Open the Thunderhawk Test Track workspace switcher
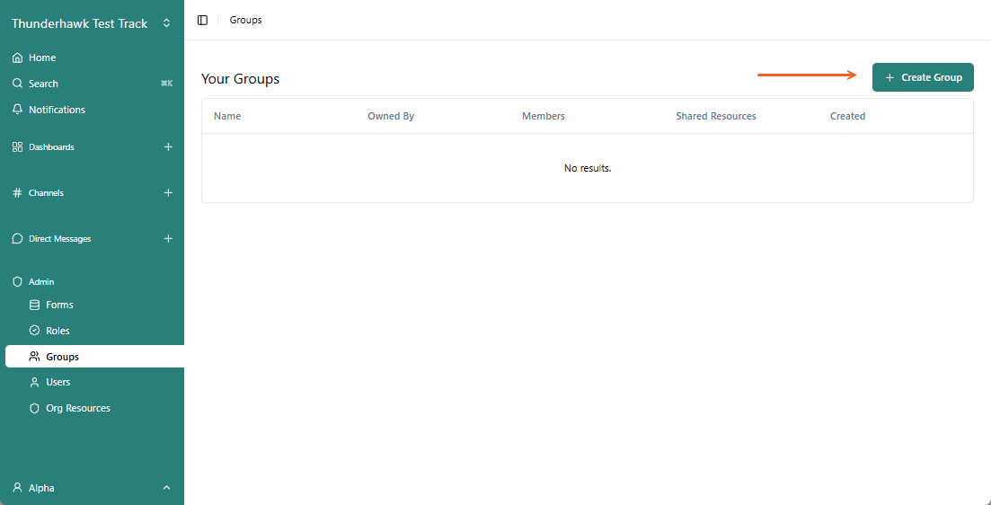991x505 pixels. click(166, 23)
